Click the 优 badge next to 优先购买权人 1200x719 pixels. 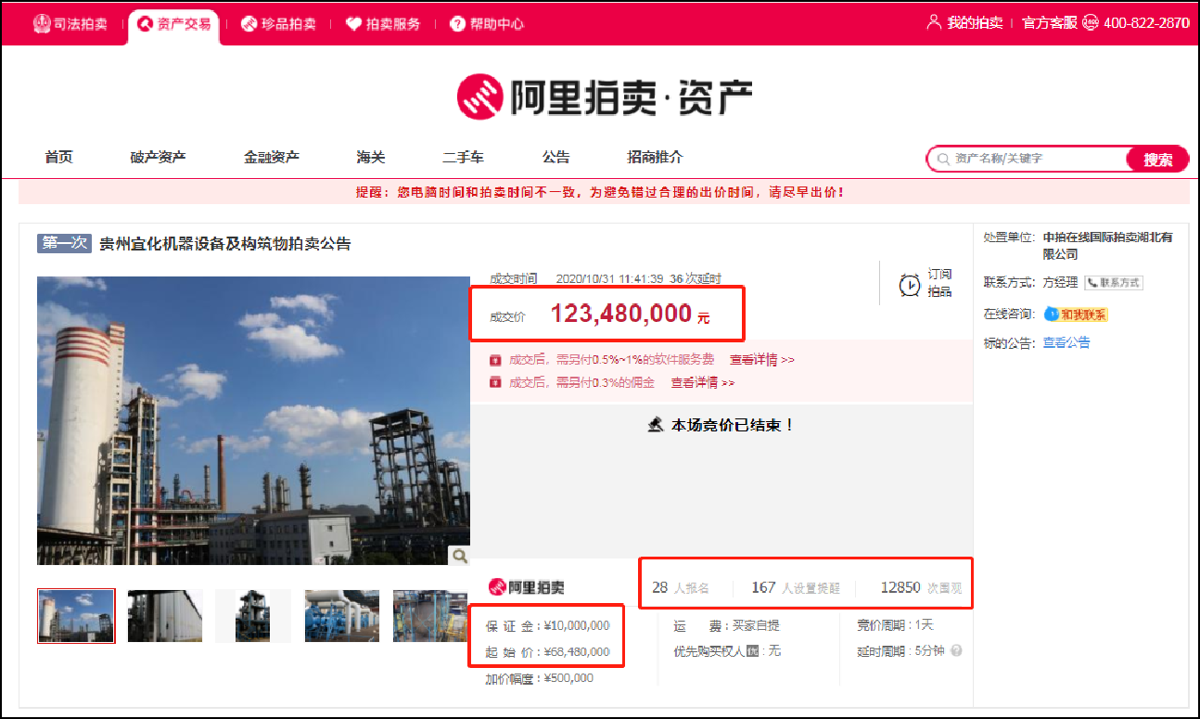753,651
